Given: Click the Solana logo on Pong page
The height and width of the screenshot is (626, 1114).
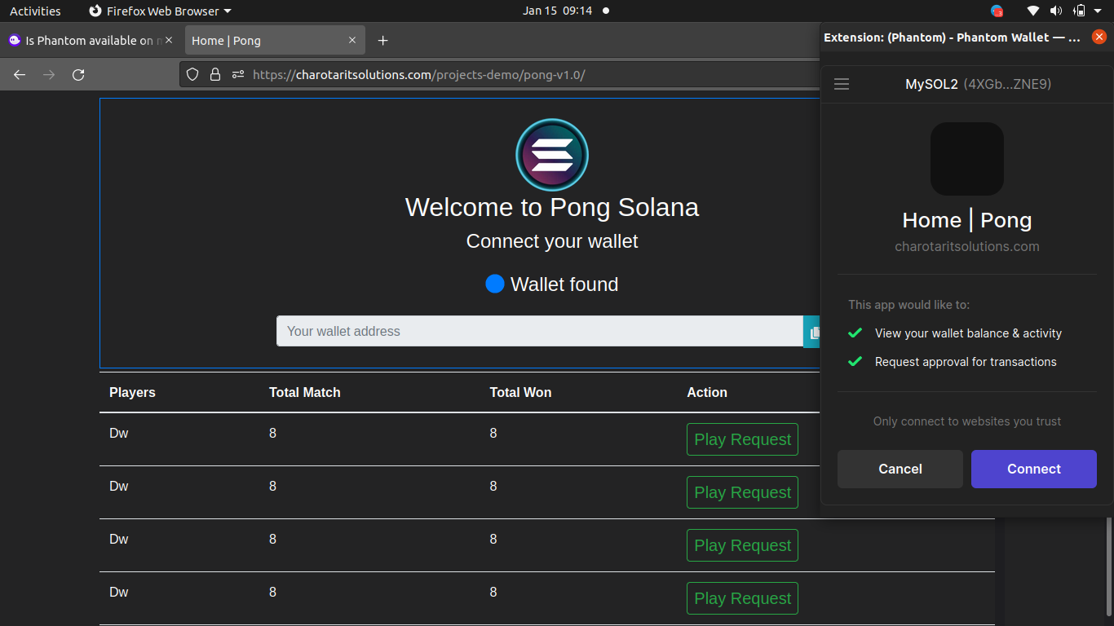Looking at the screenshot, I should coord(552,155).
